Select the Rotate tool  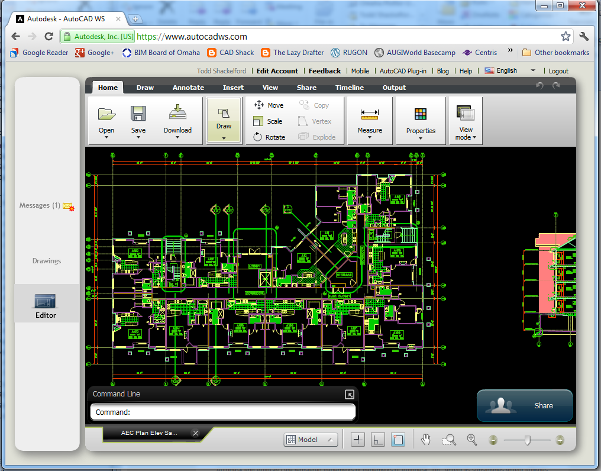tap(269, 137)
